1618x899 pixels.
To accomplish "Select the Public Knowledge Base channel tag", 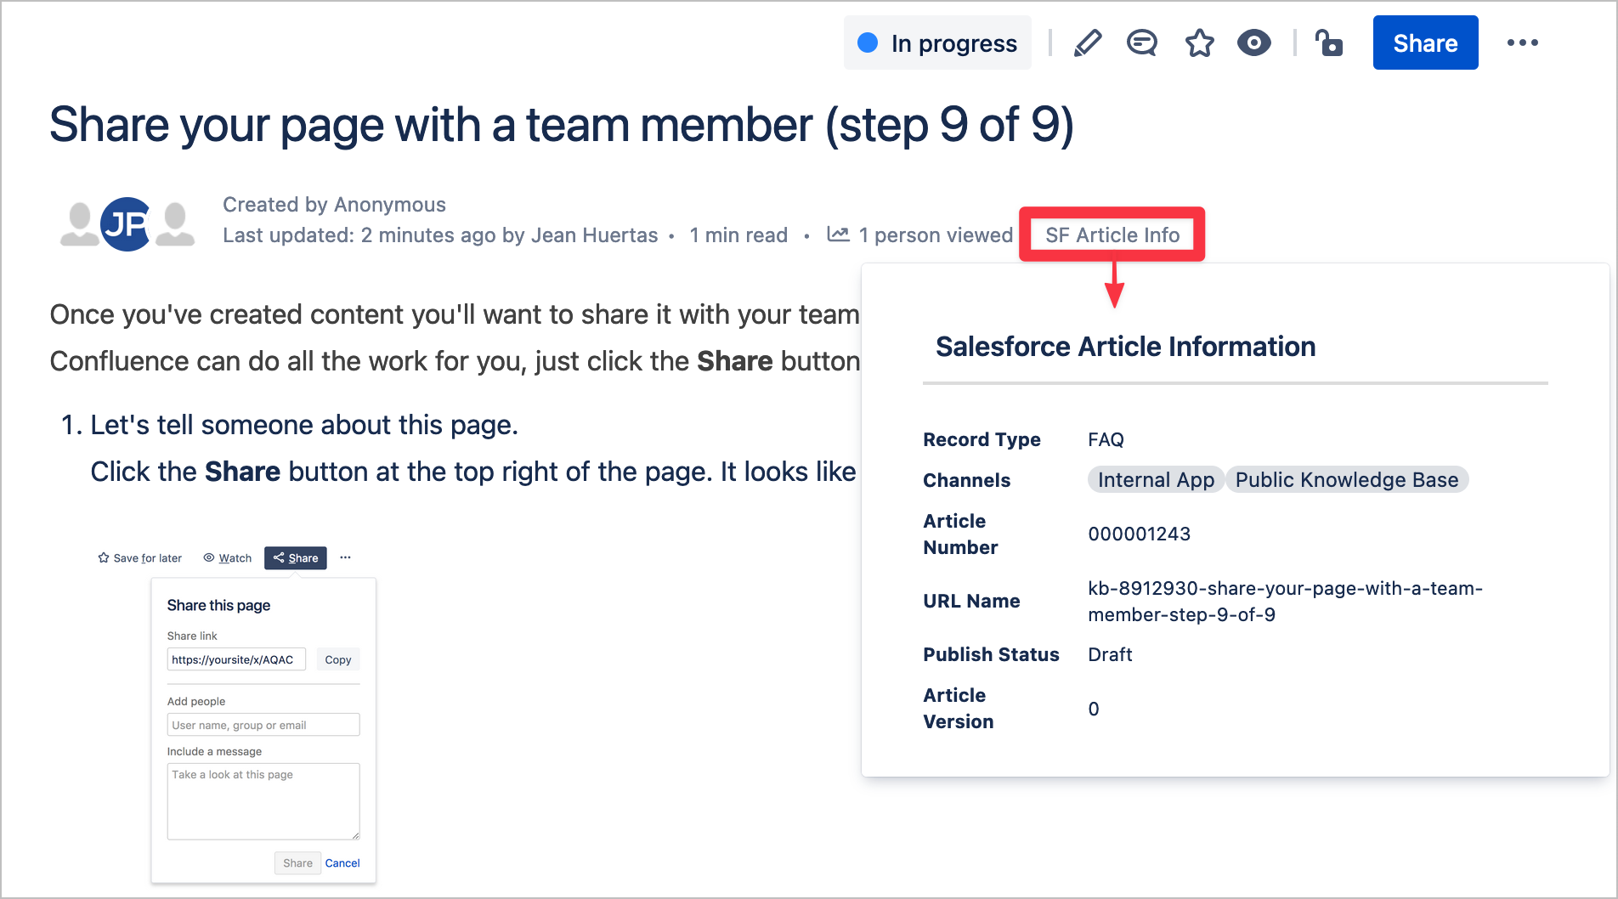I will 1346,480.
